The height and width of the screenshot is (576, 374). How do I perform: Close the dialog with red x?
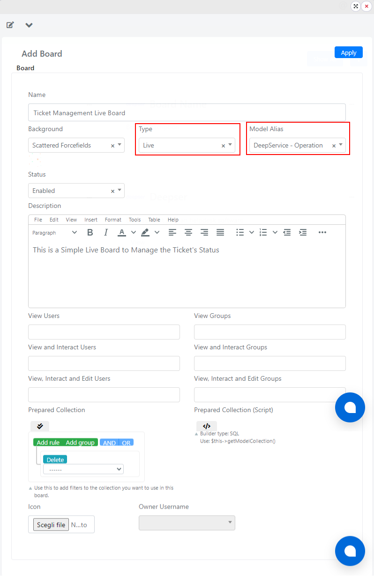coord(367,6)
